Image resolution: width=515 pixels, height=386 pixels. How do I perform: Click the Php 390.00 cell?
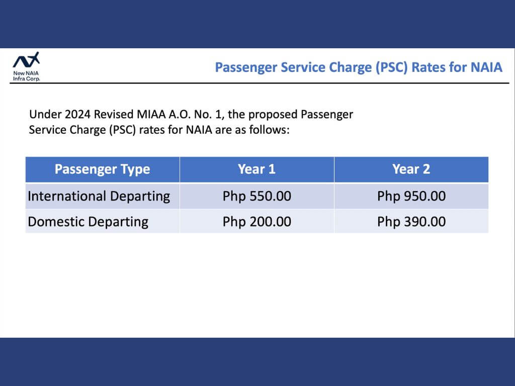(x=411, y=222)
